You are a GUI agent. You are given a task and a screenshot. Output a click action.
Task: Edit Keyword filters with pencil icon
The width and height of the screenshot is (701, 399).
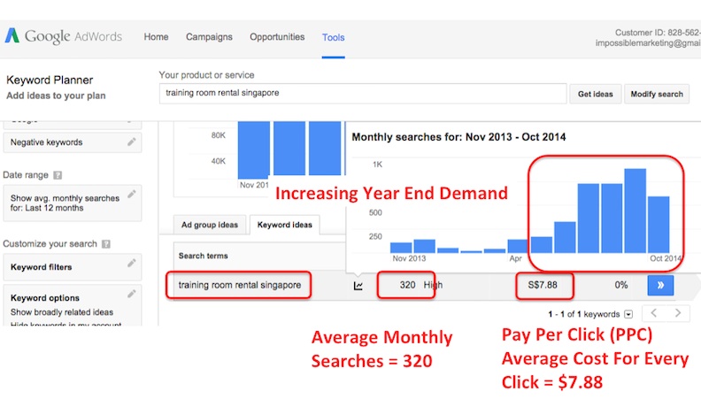coord(131,263)
